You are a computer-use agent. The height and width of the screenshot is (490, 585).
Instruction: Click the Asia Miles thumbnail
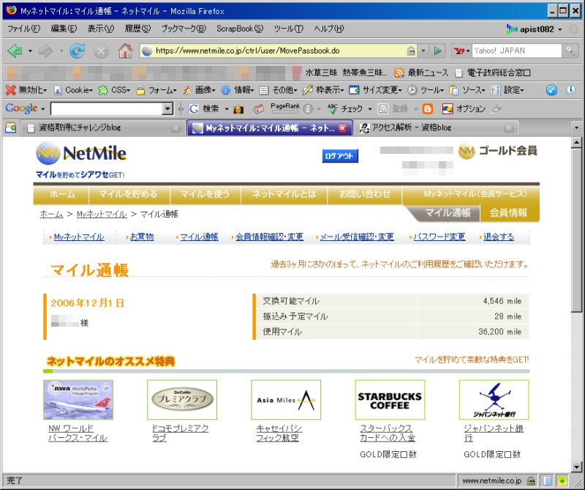[x=286, y=400]
